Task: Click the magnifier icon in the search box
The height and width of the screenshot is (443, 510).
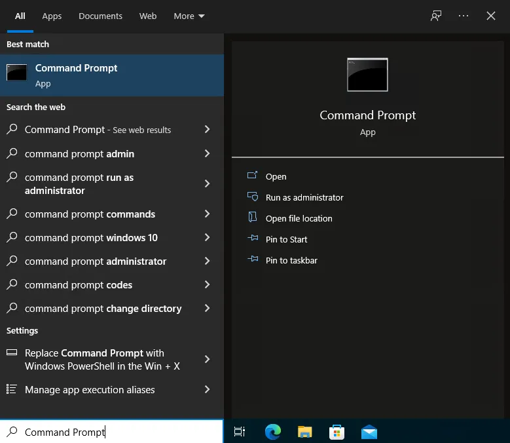Action: (12, 432)
